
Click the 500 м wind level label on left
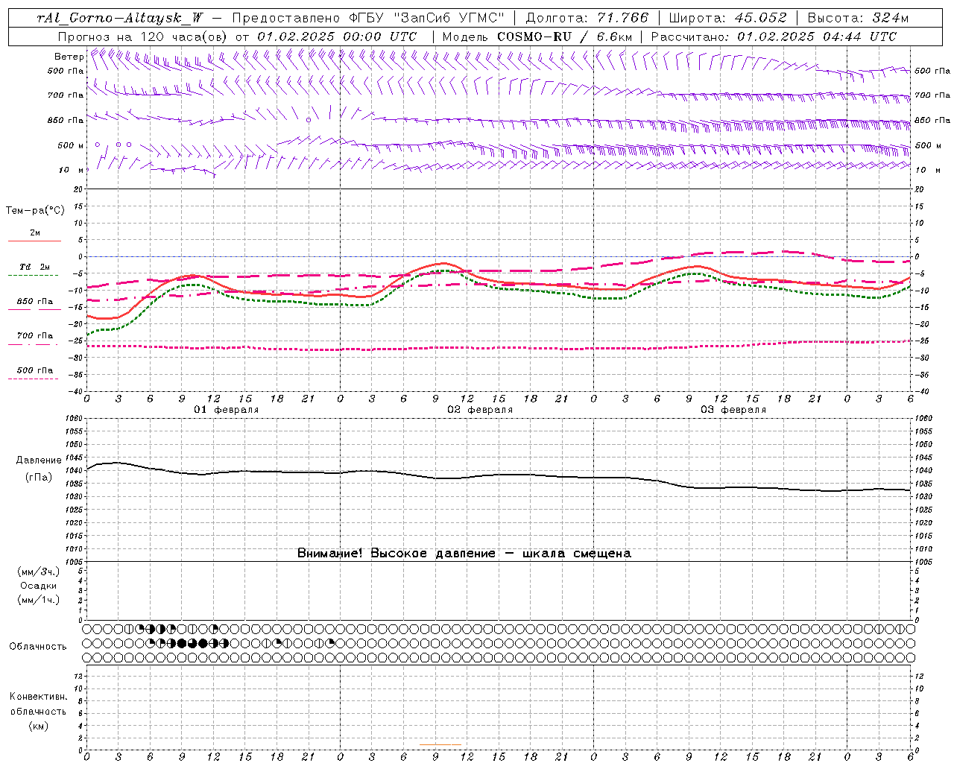pyautogui.click(x=71, y=145)
